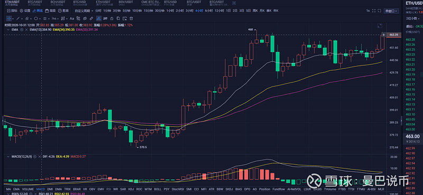Toggle the BOLL indicator
The image size is (423, 195).
[x=158, y=189]
